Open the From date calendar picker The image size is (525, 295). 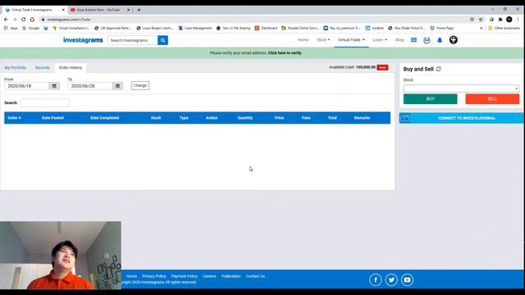[54, 86]
